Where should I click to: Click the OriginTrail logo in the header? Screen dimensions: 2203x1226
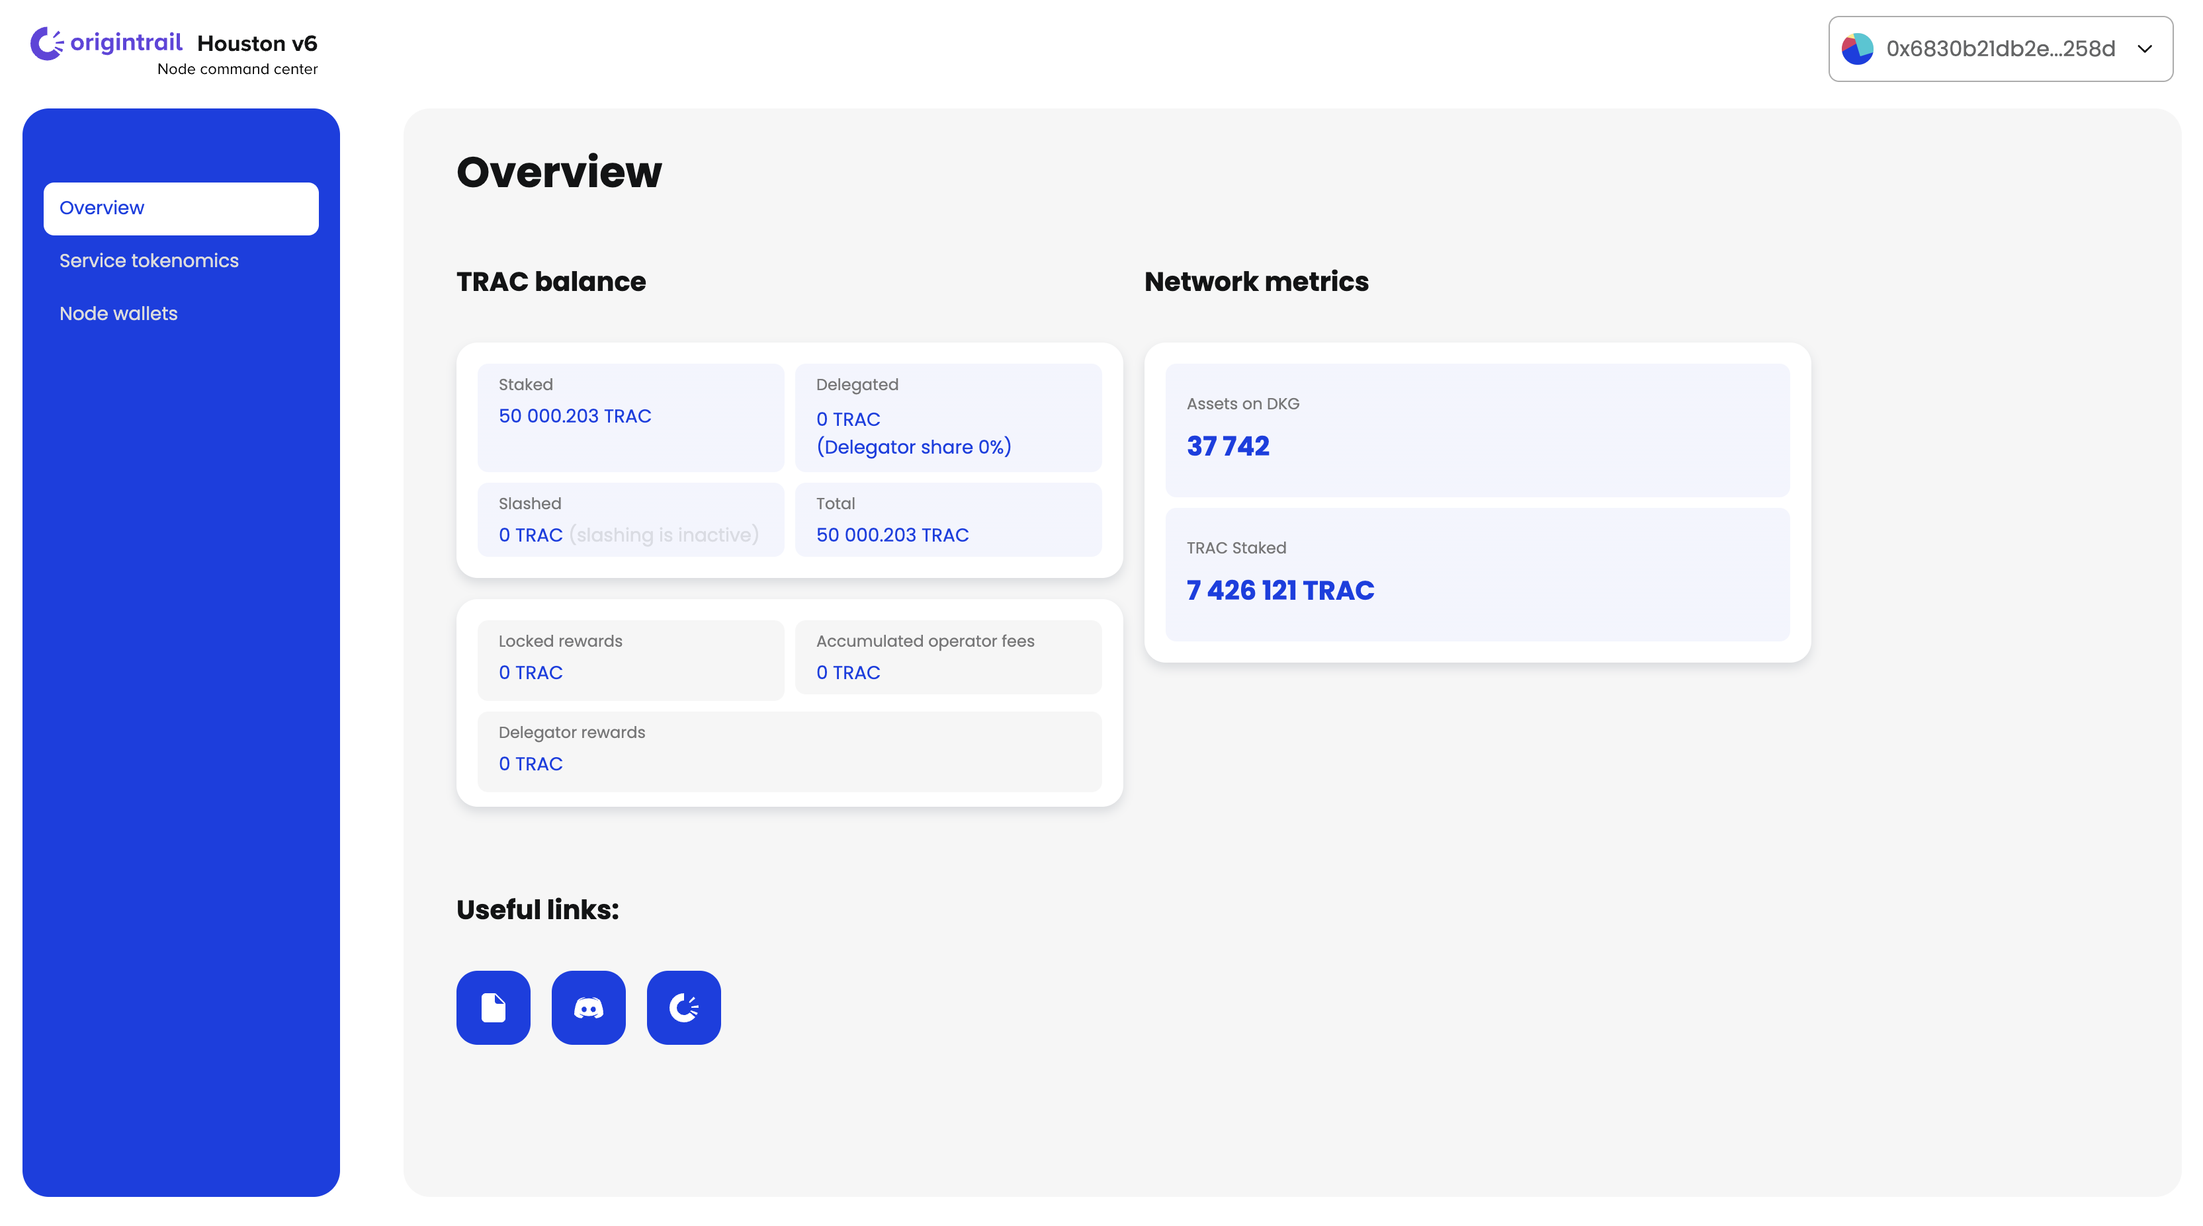106,43
